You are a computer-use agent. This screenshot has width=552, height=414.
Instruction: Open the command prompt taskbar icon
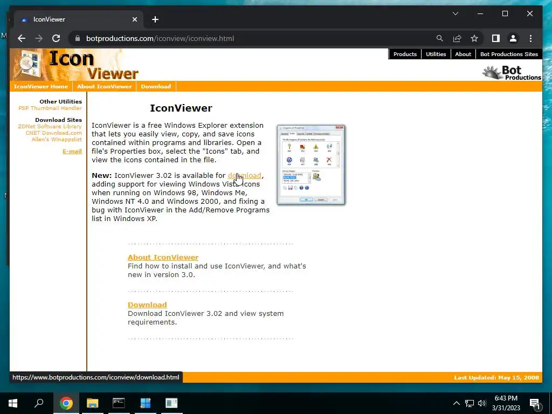(x=119, y=403)
